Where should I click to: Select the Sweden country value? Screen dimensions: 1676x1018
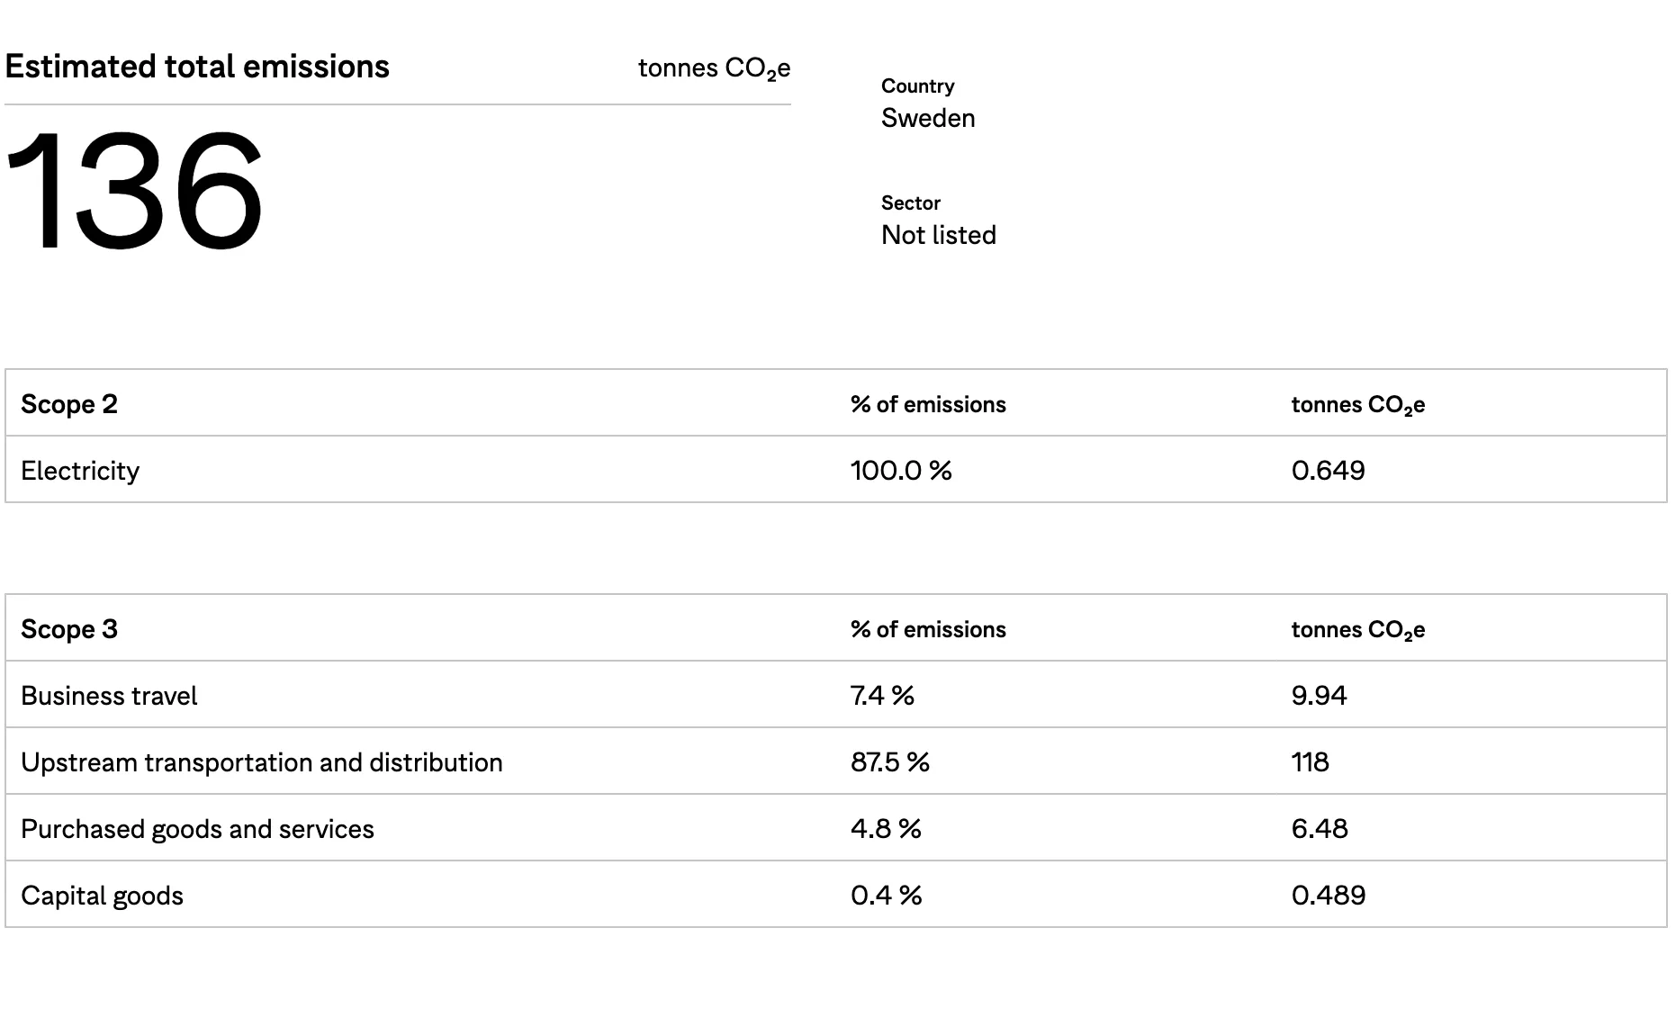click(928, 118)
